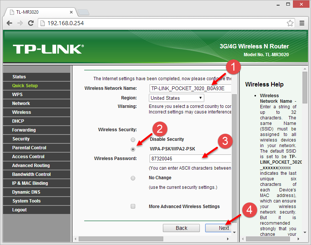The height and width of the screenshot is (245, 311).
Task: Click the main panel scroll down arrow
Action: click(x=234, y=232)
